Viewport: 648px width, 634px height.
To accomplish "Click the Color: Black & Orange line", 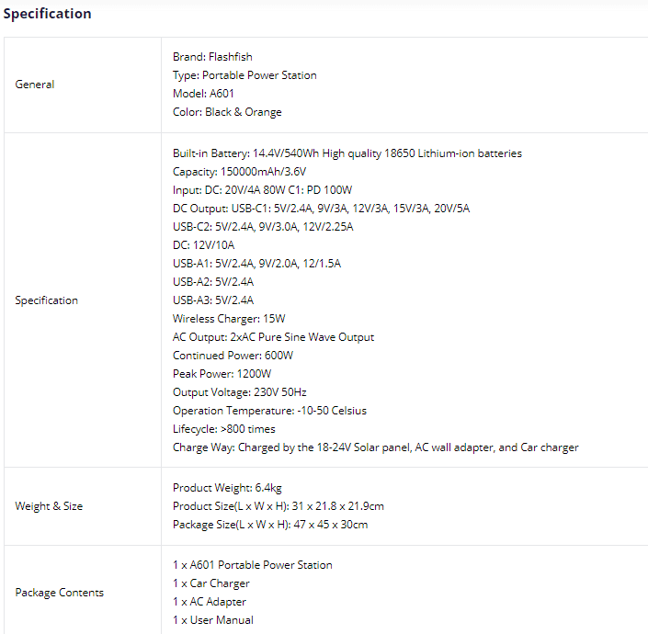I will tap(227, 112).
